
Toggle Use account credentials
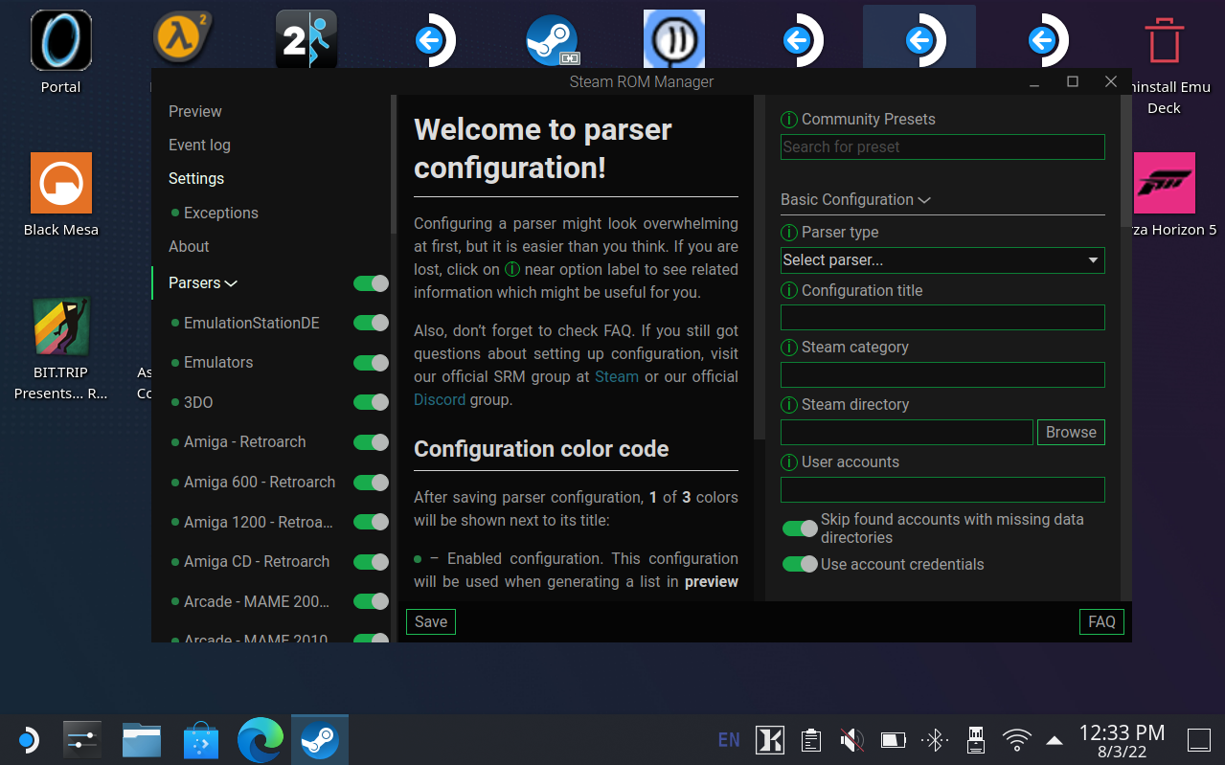pyautogui.click(x=800, y=565)
